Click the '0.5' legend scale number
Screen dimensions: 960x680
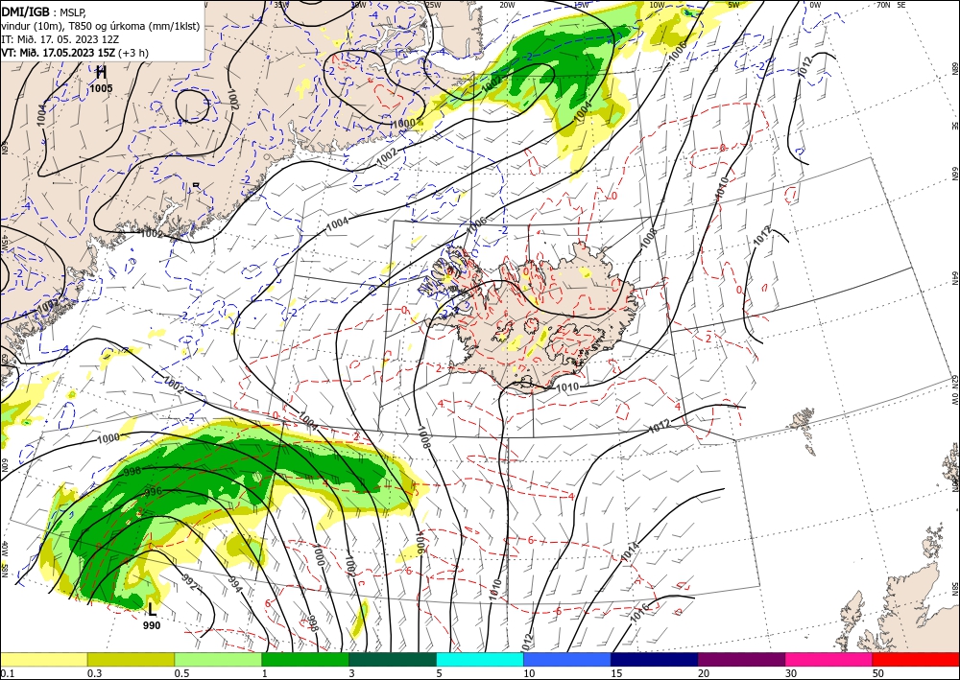[x=181, y=673]
